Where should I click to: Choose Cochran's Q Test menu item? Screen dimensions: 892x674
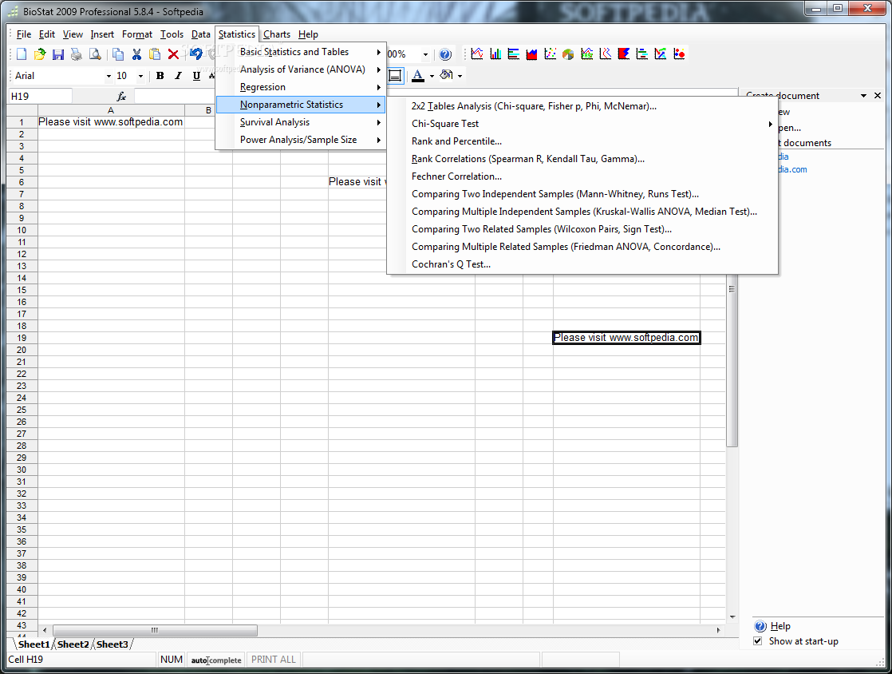click(x=582, y=264)
